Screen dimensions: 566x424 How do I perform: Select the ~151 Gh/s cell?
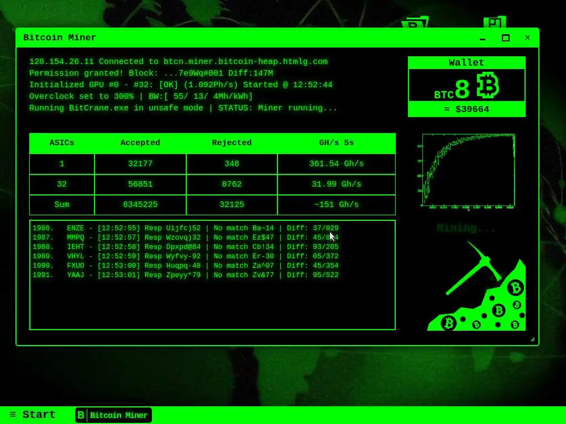point(337,204)
